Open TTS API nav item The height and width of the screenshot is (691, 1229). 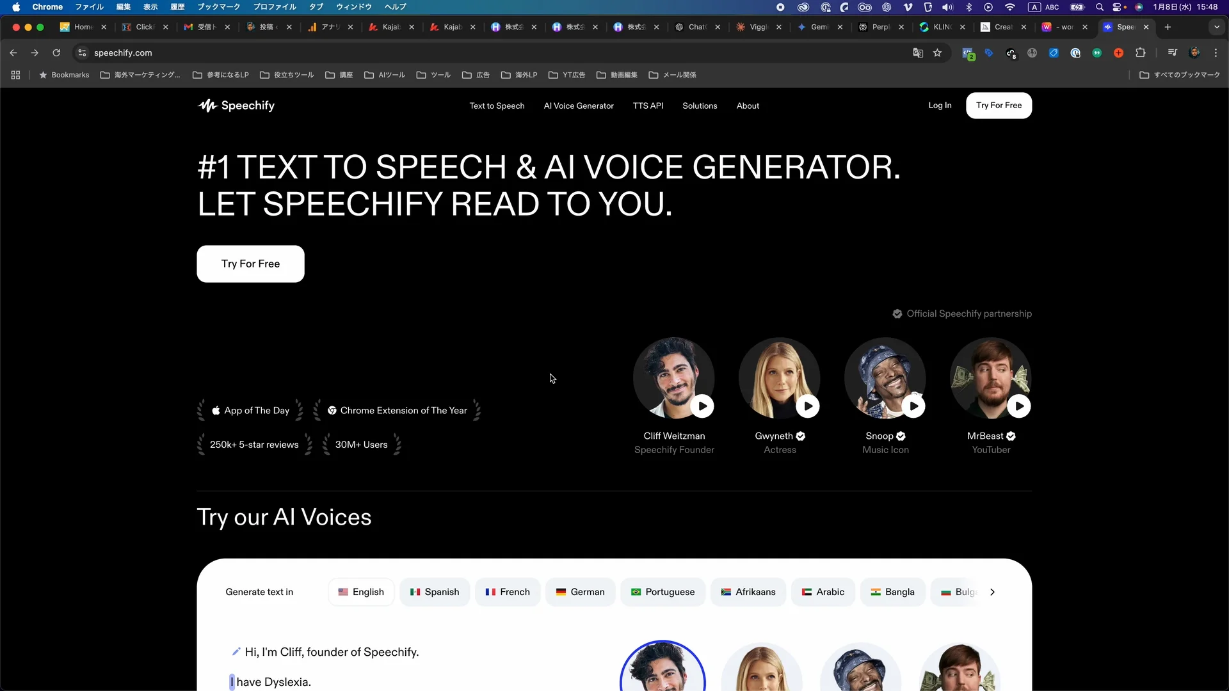point(648,106)
